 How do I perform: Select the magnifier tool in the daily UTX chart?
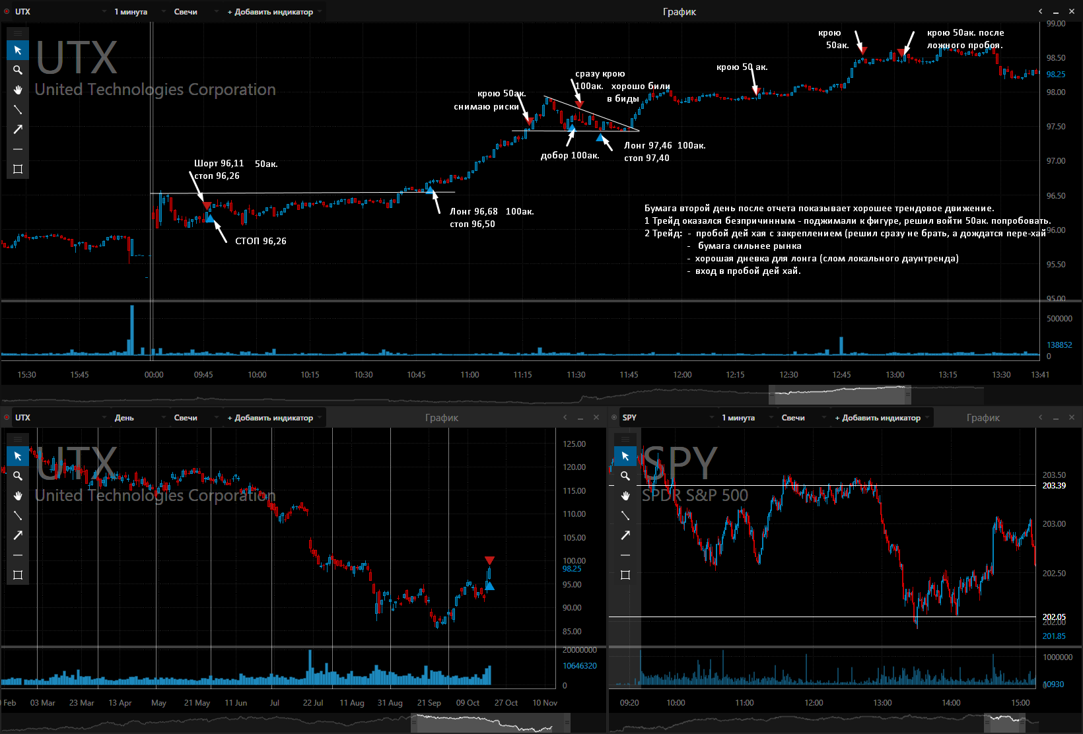coord(18,476)
